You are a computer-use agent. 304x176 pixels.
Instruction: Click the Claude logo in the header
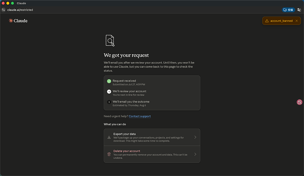click(18, 21)
